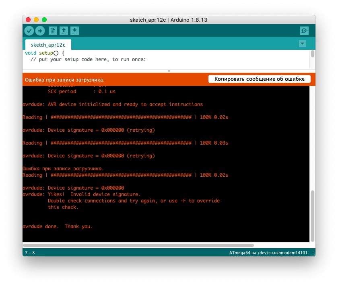Click the comment 'put your setup code here'

(88, 59)
